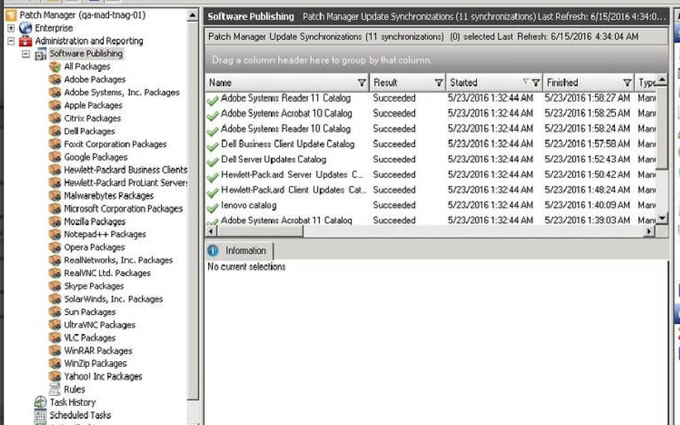This screenshot has width=680, height=425.
Task: Select WinRAR Packages
Action: pos(98,351)
